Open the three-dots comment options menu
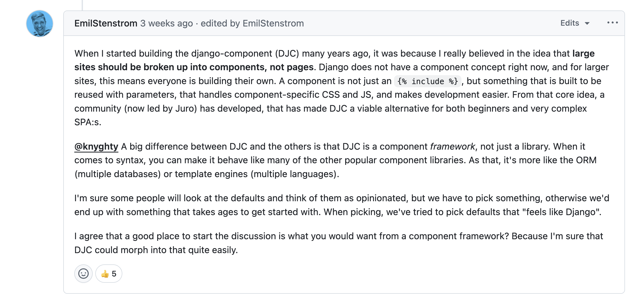 point(612,23)
